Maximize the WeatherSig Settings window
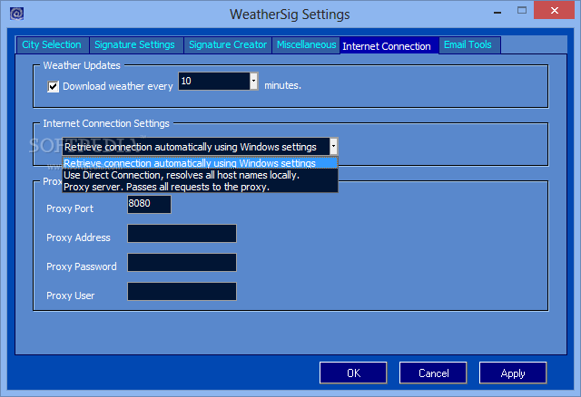The image size is (581, 397). (x=522, y=10)
